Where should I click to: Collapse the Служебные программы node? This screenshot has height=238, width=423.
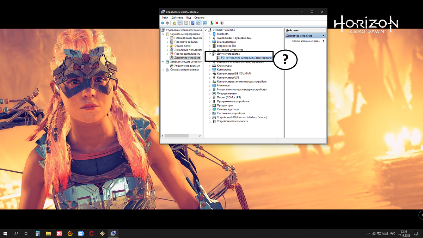tap(163, 34)
